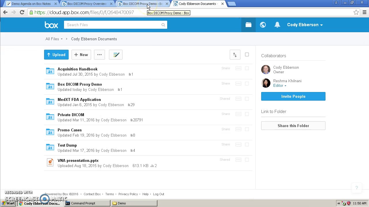Check the Acquisition Handbook checkbox
The height and width of the screenshot is (207, 369).
[x=247, y=68]
